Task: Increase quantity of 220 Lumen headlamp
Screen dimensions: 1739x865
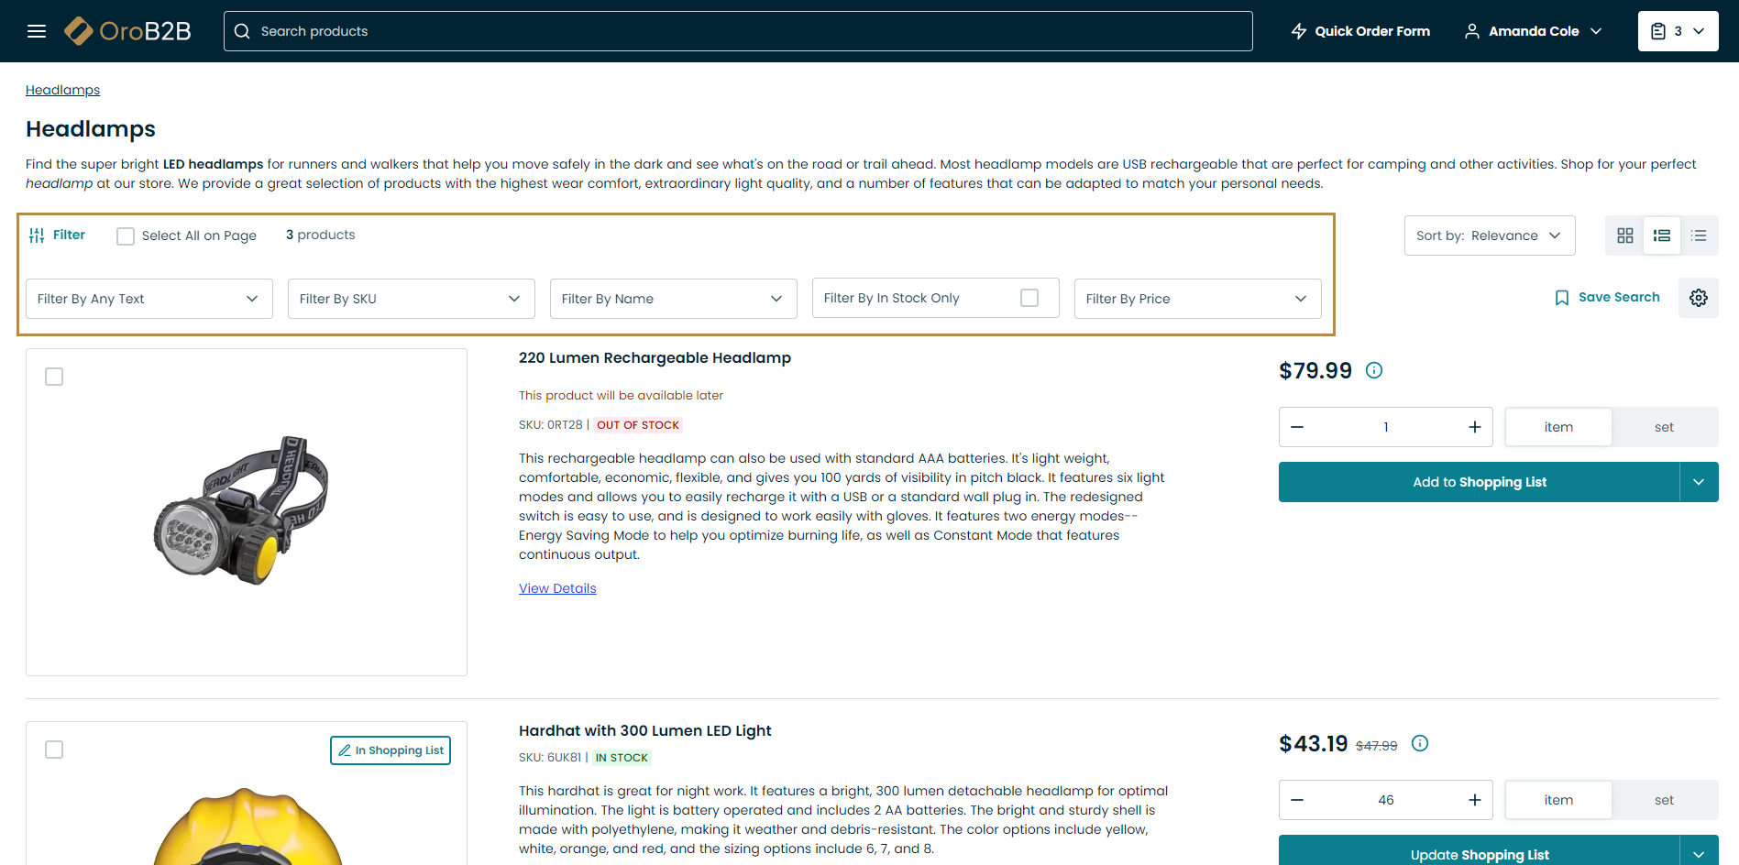Action: (x=1474, y=427)
